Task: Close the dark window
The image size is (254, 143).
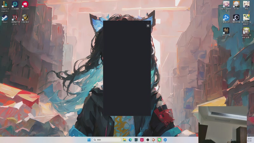Action: pyautogui.click(x=148, y=22)
